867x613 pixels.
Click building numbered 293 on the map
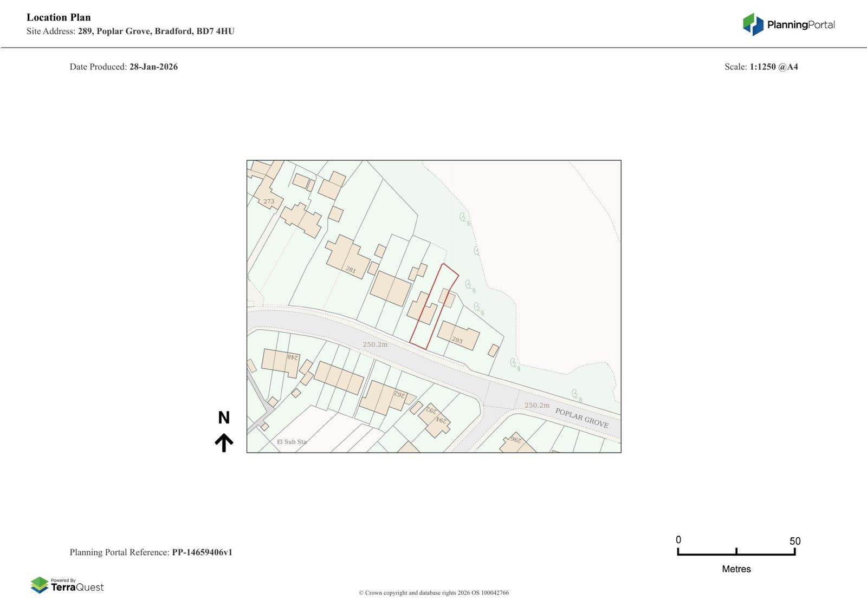tap(458, 336)
